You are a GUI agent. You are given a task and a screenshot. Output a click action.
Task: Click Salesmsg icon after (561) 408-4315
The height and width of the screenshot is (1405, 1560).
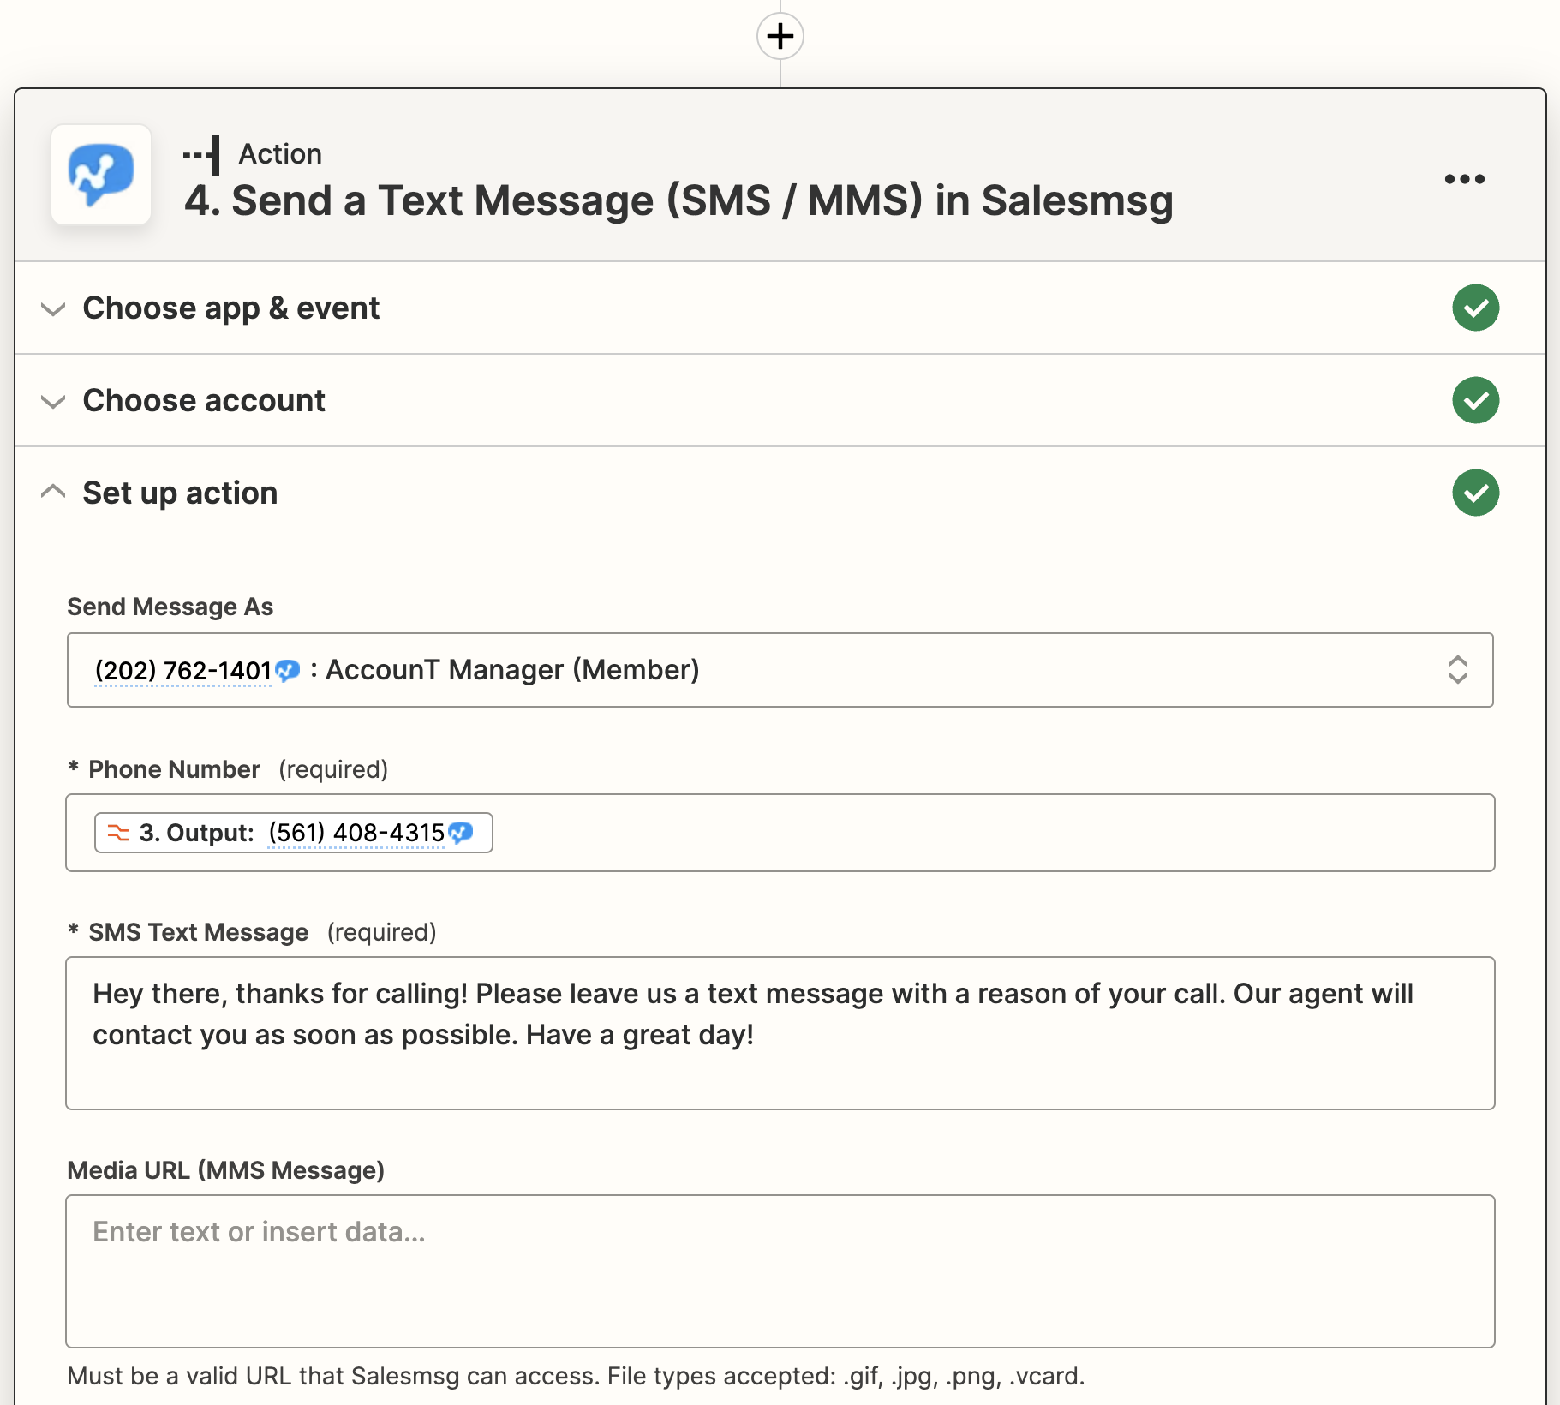coord(461,833)
